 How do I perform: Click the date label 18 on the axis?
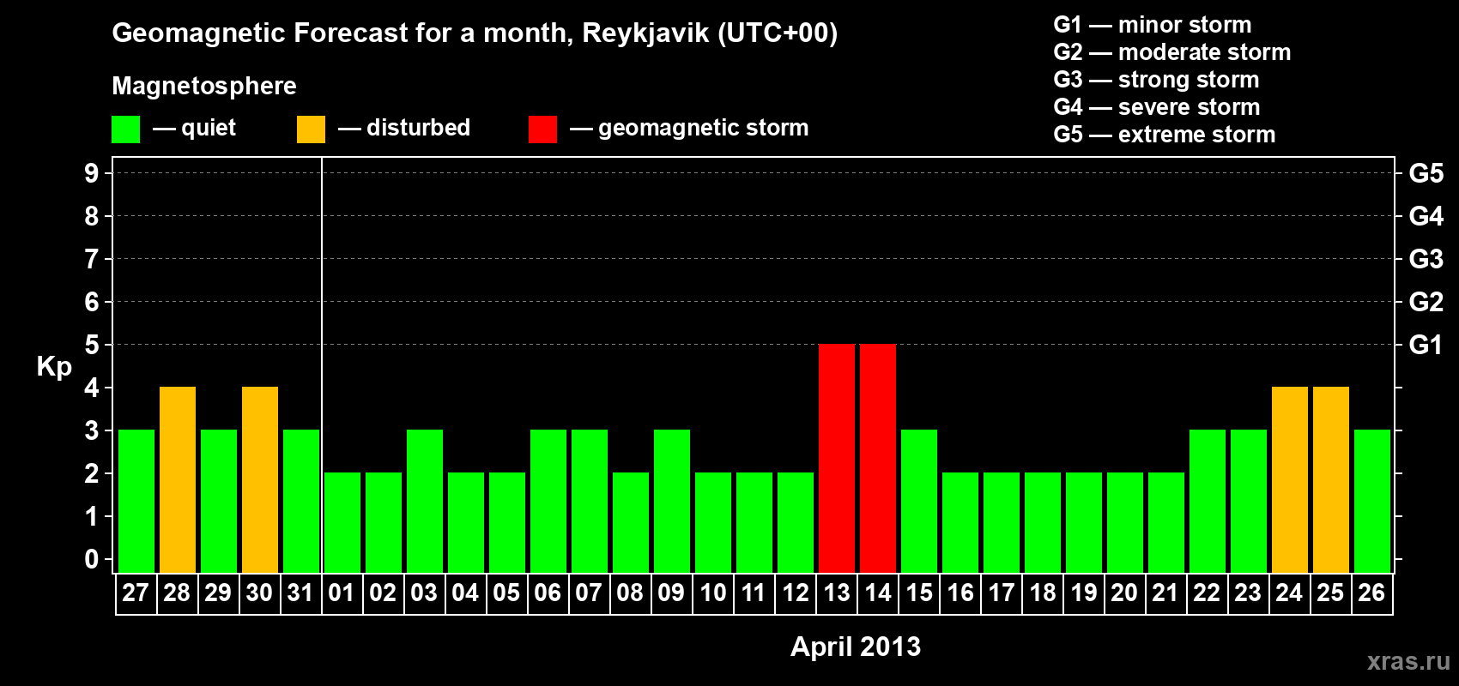(x=1043, y=593)
